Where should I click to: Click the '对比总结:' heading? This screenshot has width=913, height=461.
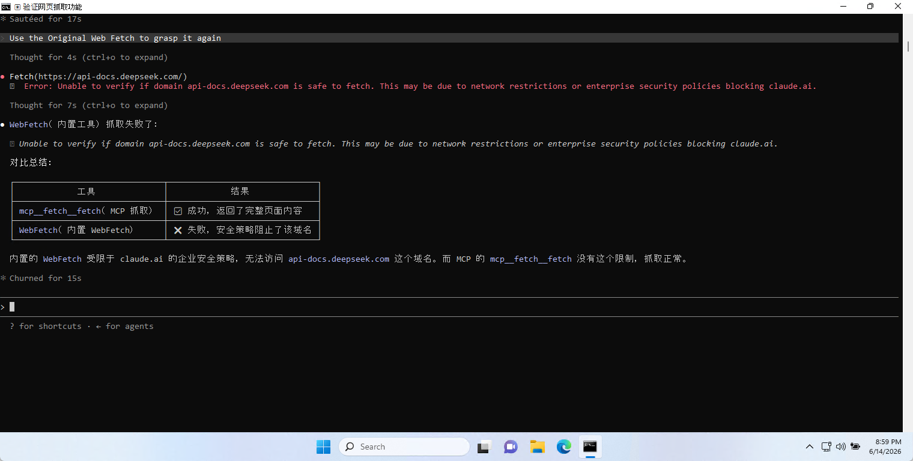point(31,163)
